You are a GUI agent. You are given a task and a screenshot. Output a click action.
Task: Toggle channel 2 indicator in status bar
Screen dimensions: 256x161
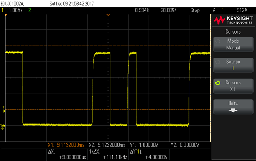29,10
